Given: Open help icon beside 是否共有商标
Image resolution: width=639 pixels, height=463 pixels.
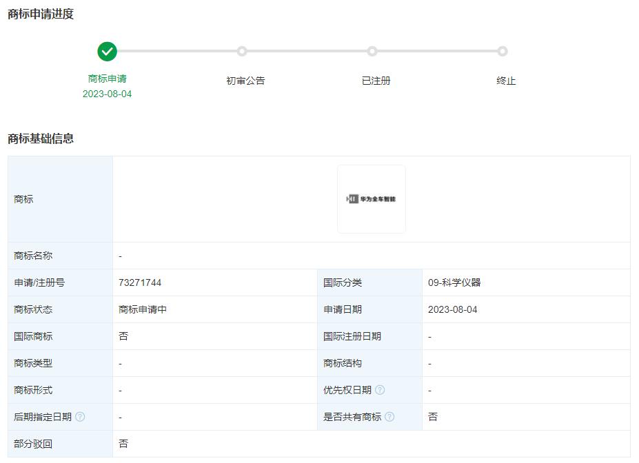Looking at the screenshot, I should coord(389,417).
